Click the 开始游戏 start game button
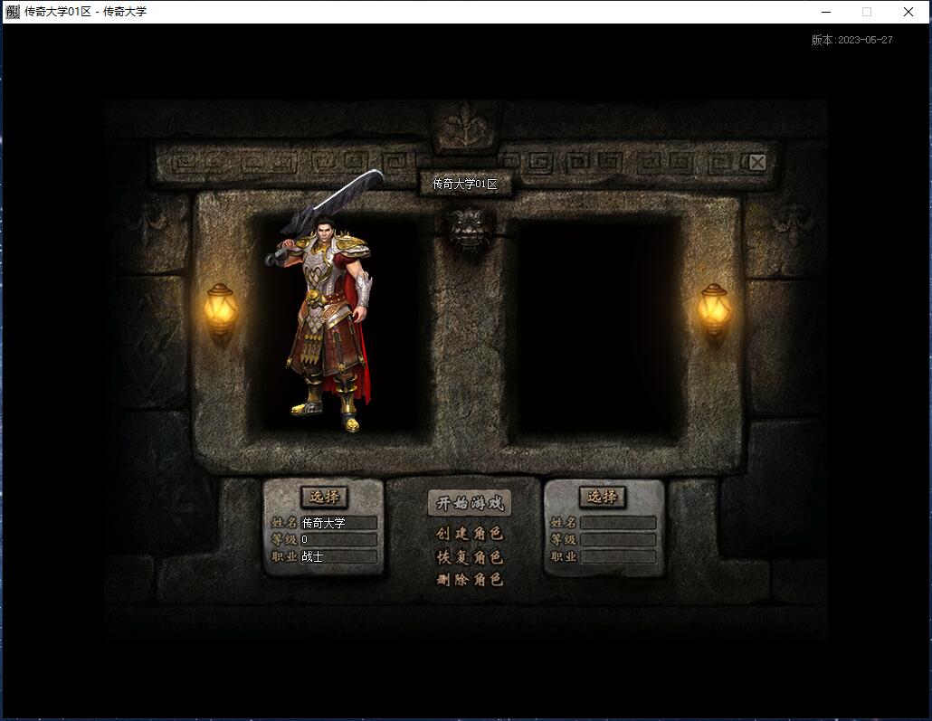This screenshot has height=721, width=932. (469, 504)
